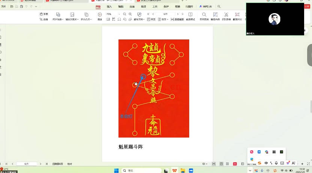
Task: Click the Windows taskbar search box
Action: pyautogui.click(x=141, y=170)
